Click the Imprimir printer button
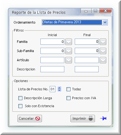 83,118
